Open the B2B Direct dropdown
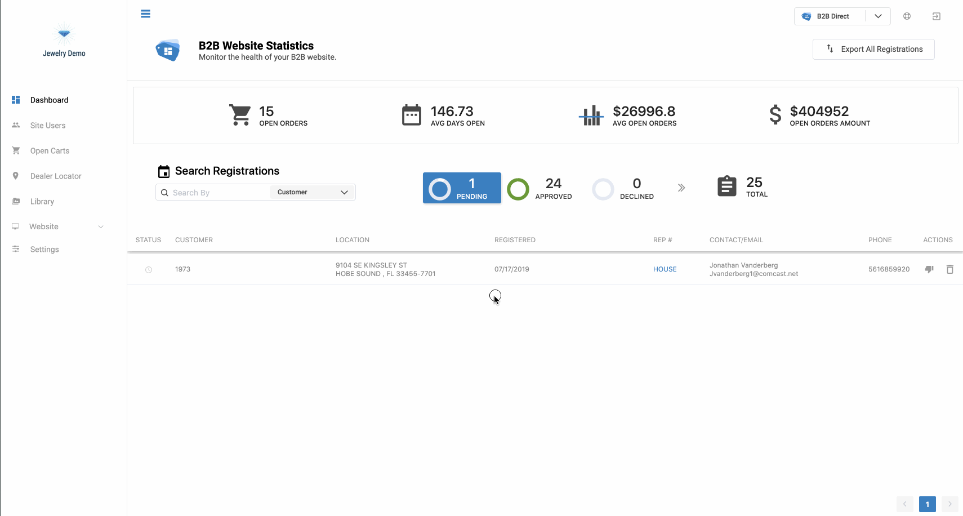Viewport: 963px width, 516px height. (x=842, y=16)
